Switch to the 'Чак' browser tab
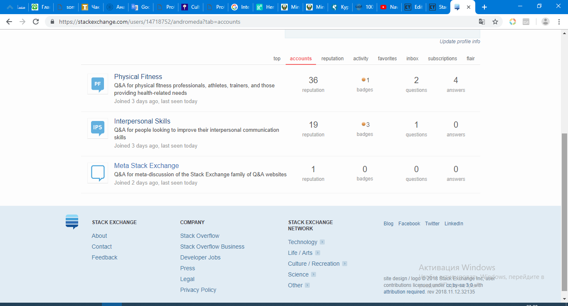Screen dimensions: 568x306 click(x=90, y=7)
